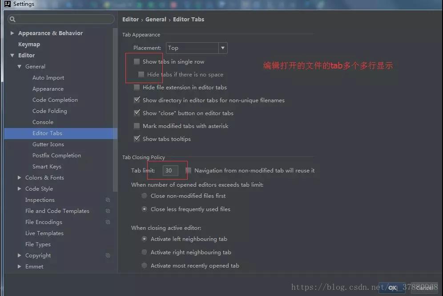Click the Tab limit input field
443x296 pixels.
tap(170, 170)
